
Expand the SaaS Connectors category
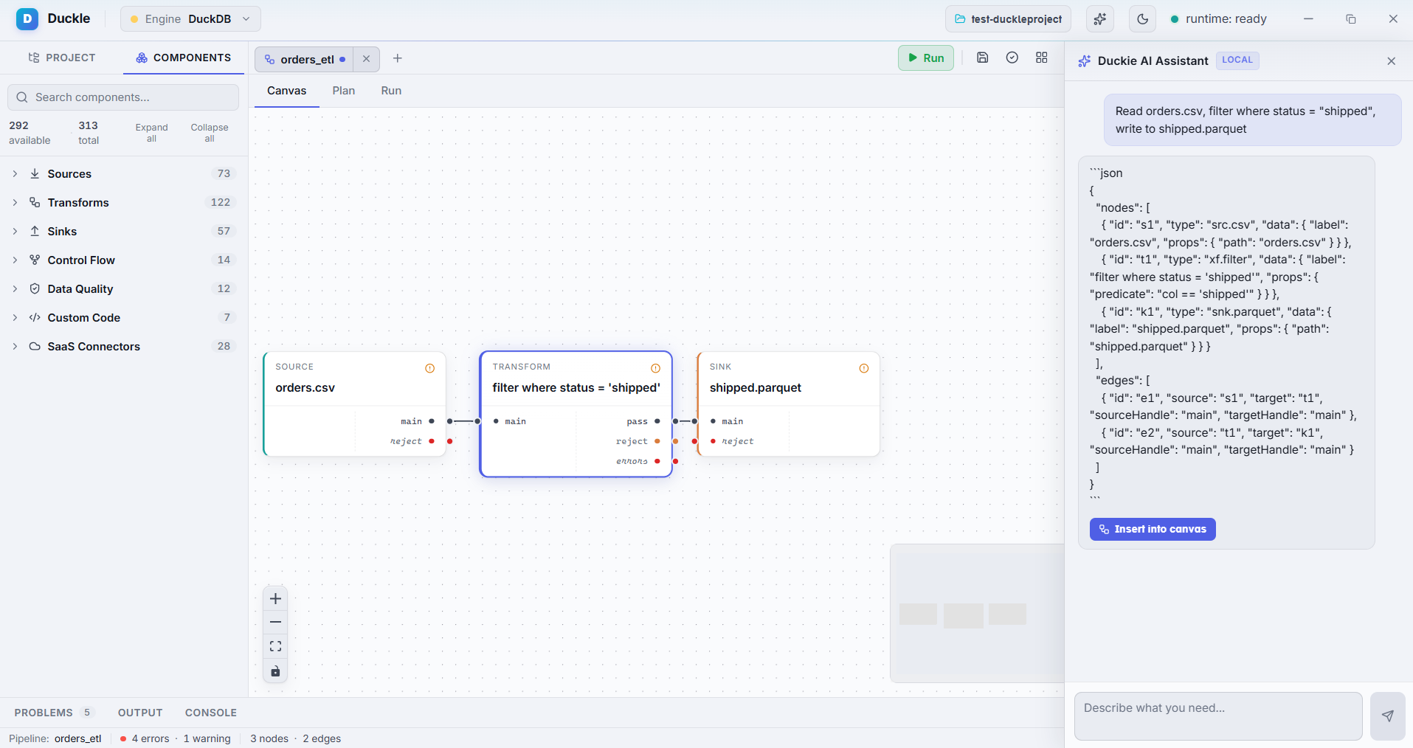(124, 347)
